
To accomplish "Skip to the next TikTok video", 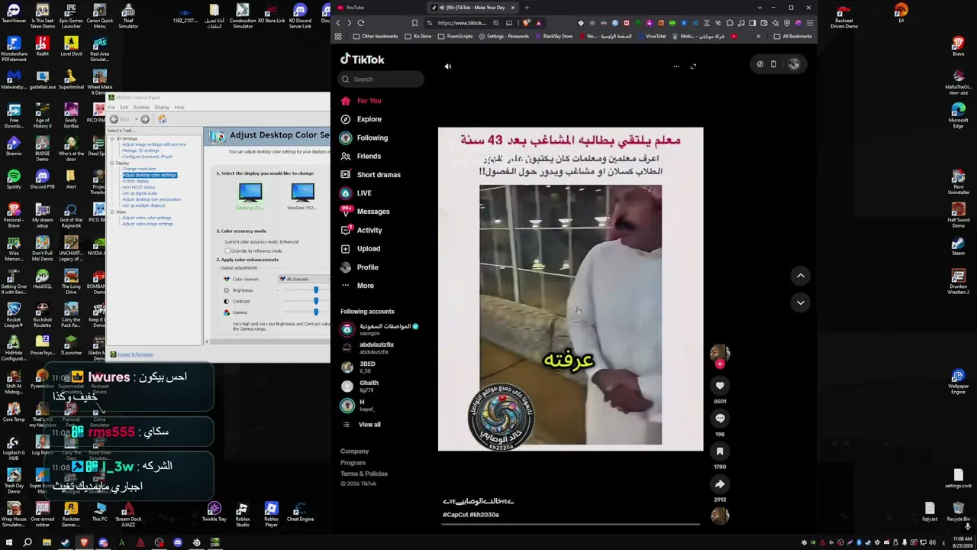I will [801, 302].
